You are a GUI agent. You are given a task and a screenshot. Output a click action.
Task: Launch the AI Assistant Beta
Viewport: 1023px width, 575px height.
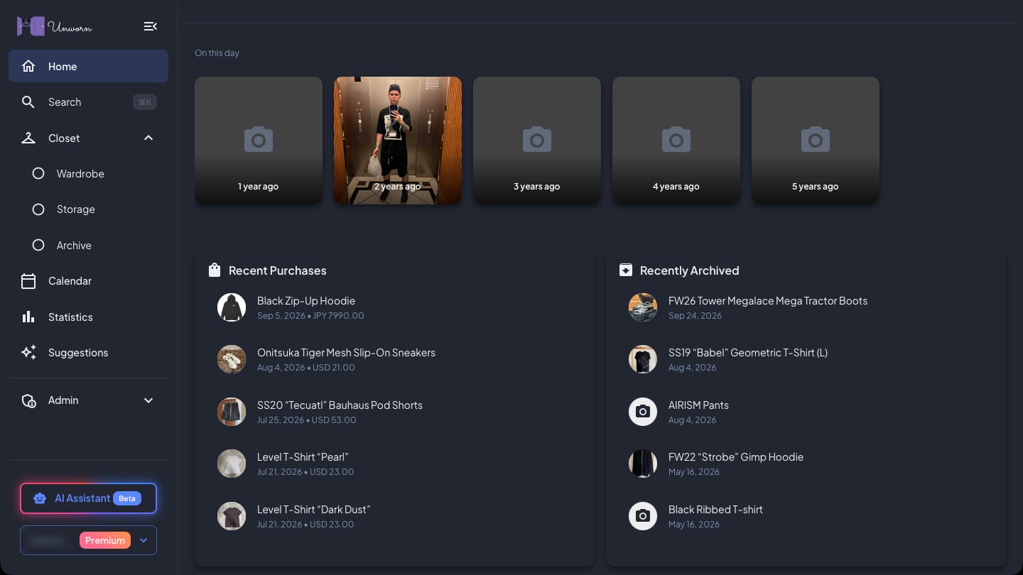tap(88, 498)
